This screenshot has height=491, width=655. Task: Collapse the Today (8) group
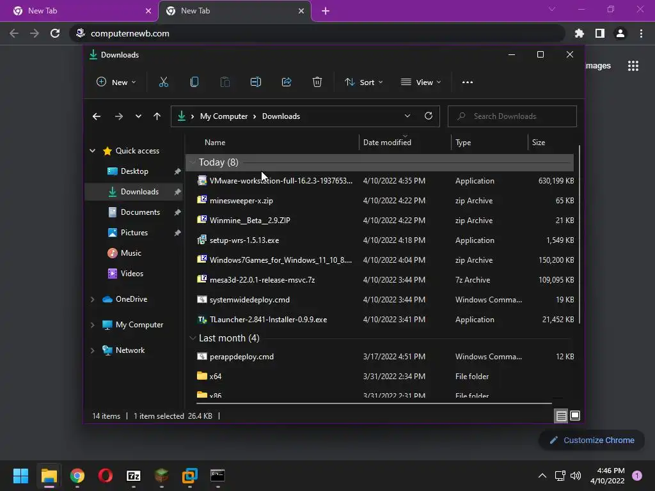pyautogui.click(x=193, y=162)
